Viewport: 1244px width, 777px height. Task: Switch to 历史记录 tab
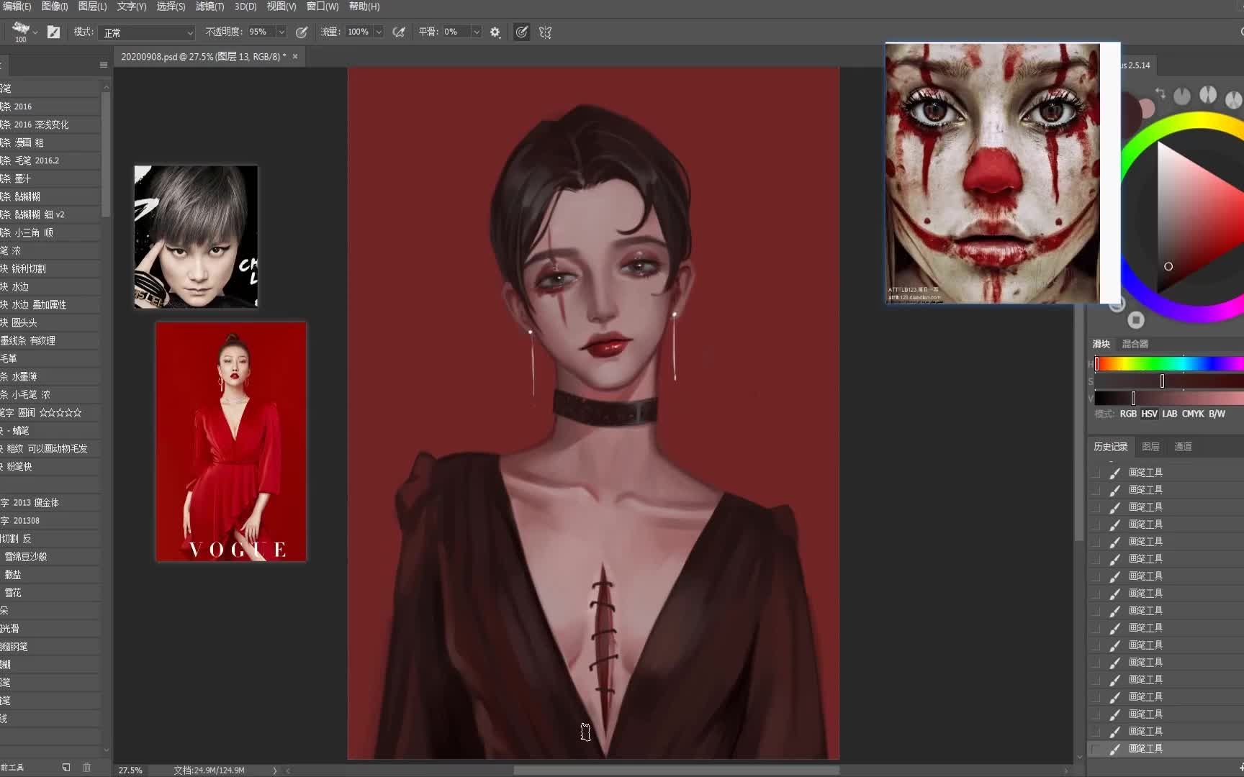1110,447
